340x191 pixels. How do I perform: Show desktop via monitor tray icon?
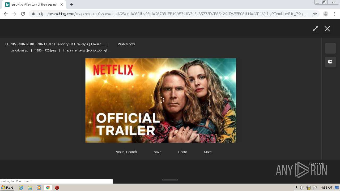coord(337,188)
